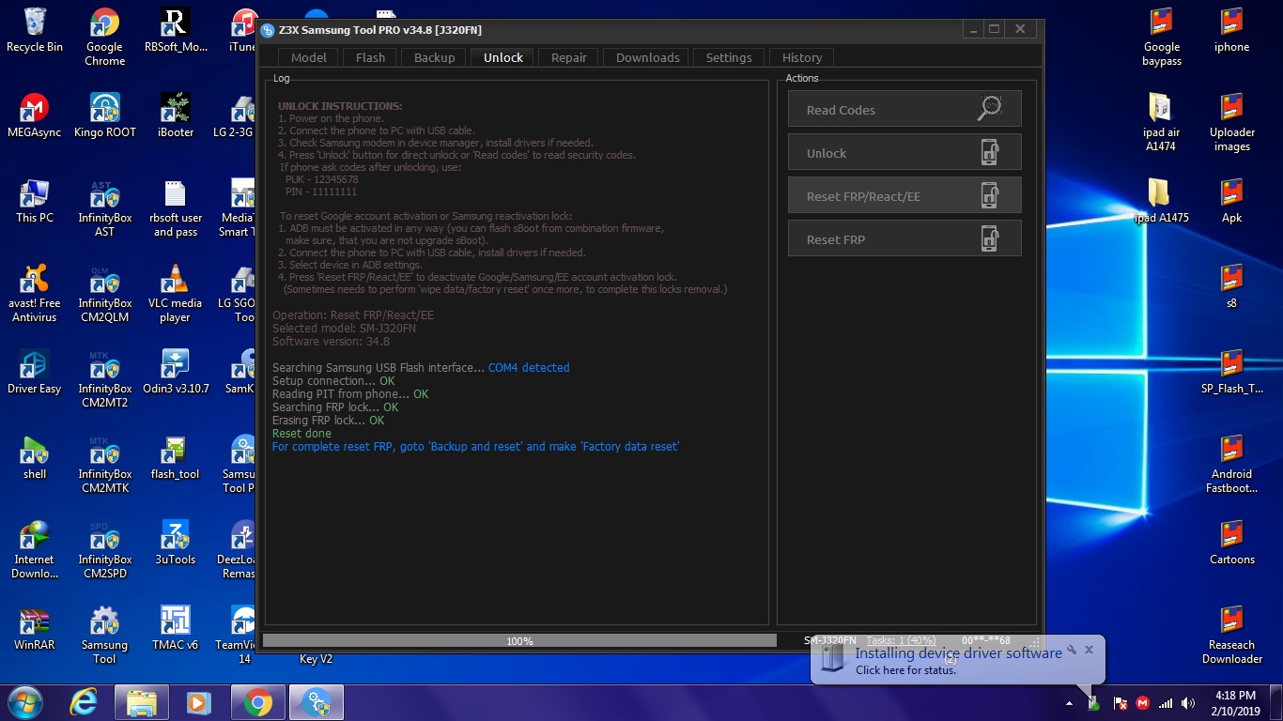The image size is (1283, 721).
Task: Open the MEGAsync desktop shortcut
Action: pos(35,115)
